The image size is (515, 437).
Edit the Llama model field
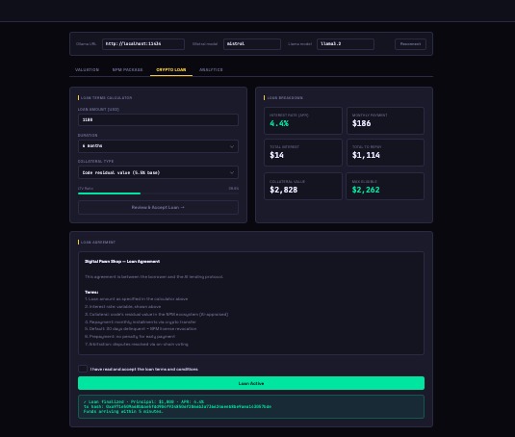(x=346, y=44)
